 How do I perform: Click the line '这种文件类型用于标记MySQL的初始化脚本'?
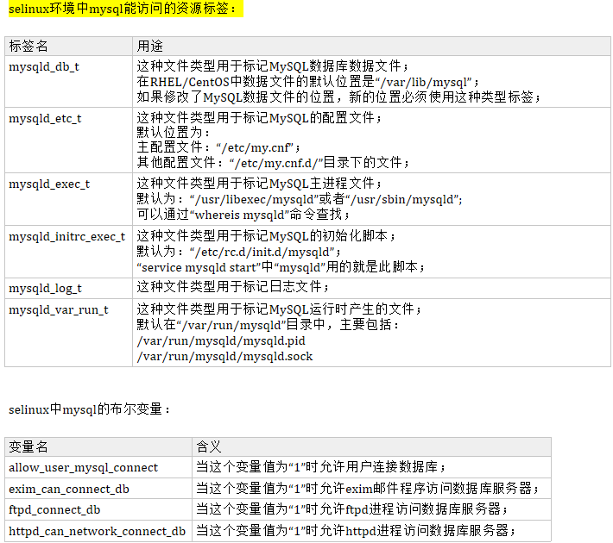point(266,236)
